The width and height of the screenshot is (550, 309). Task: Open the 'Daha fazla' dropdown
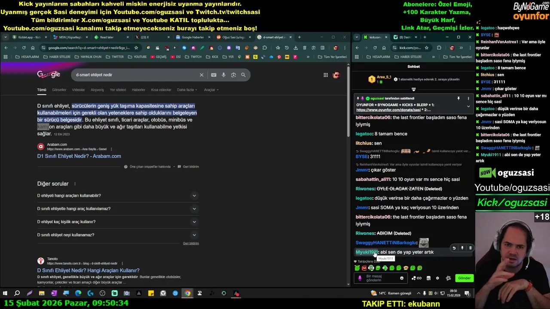[x=187, y=90]
